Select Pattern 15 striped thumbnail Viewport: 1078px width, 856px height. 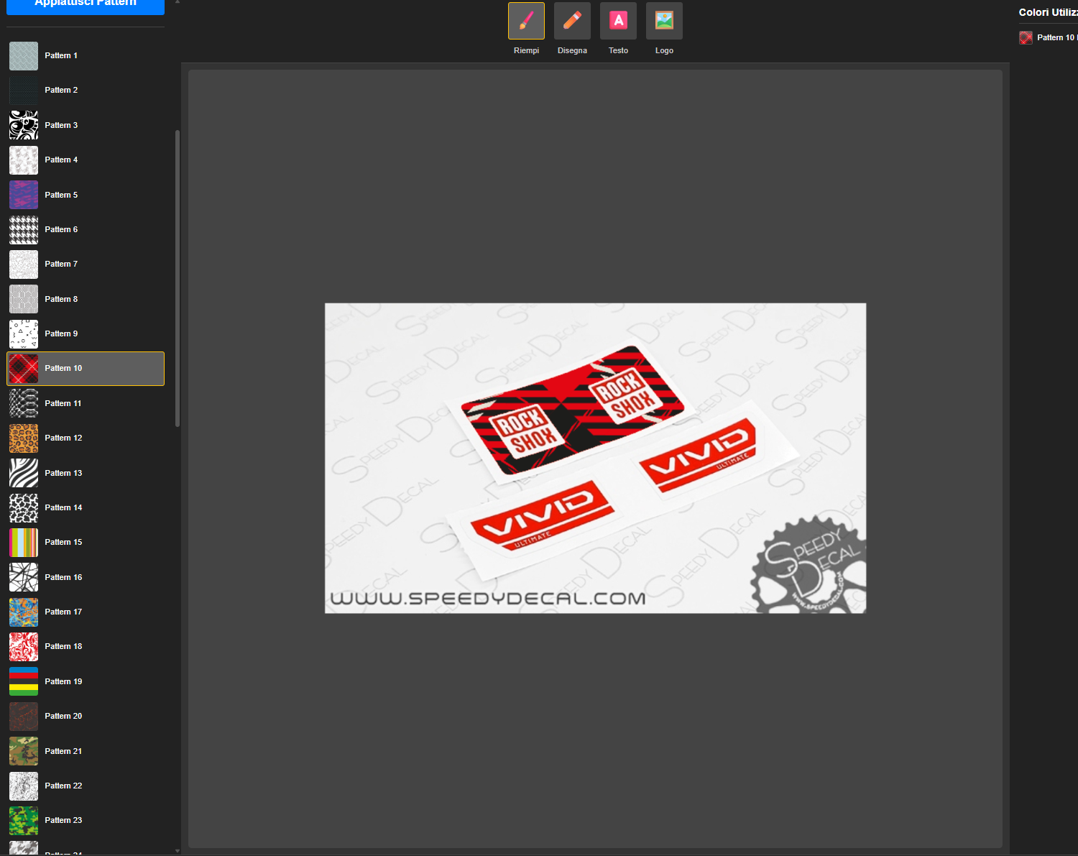24,543
